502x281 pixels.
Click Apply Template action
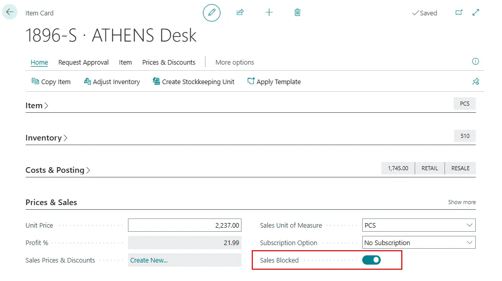274,82
